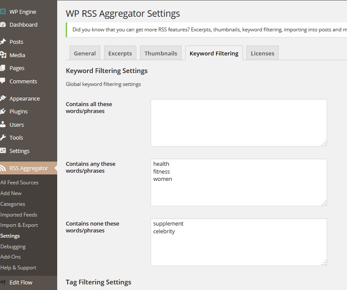Image resolution: width=347 pixels, height=290 pixels.
Task: Click the word 'supplement' in the textarea
Action: 168,224
